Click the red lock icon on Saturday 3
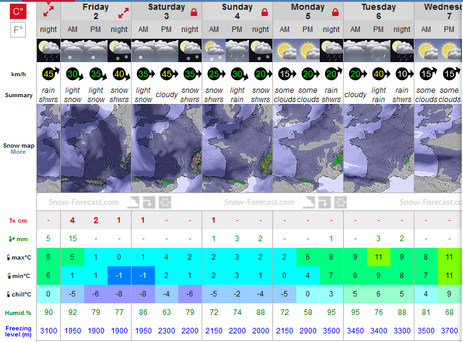This screenshot has width=463, height=342. click(x=194, y=12)
